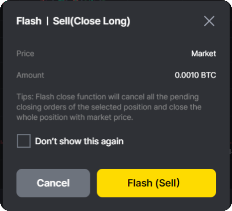Click the words "market price." ending the tip
Viewport: 232px width, 211px height.
point(110,117)
